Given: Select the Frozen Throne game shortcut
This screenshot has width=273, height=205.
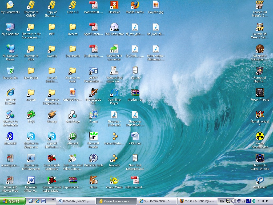Looking at the screenshot, I should point(260,93).
